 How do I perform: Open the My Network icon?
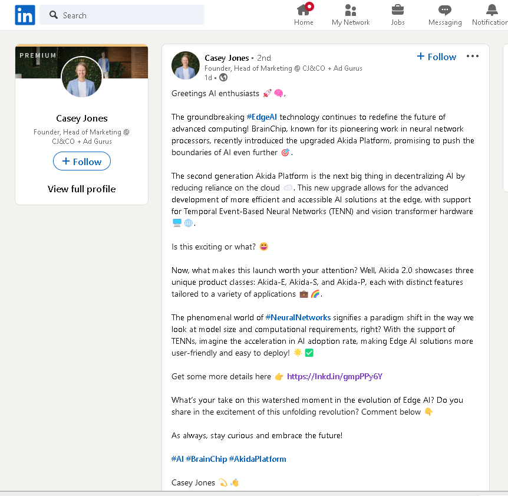click(351, 10)
